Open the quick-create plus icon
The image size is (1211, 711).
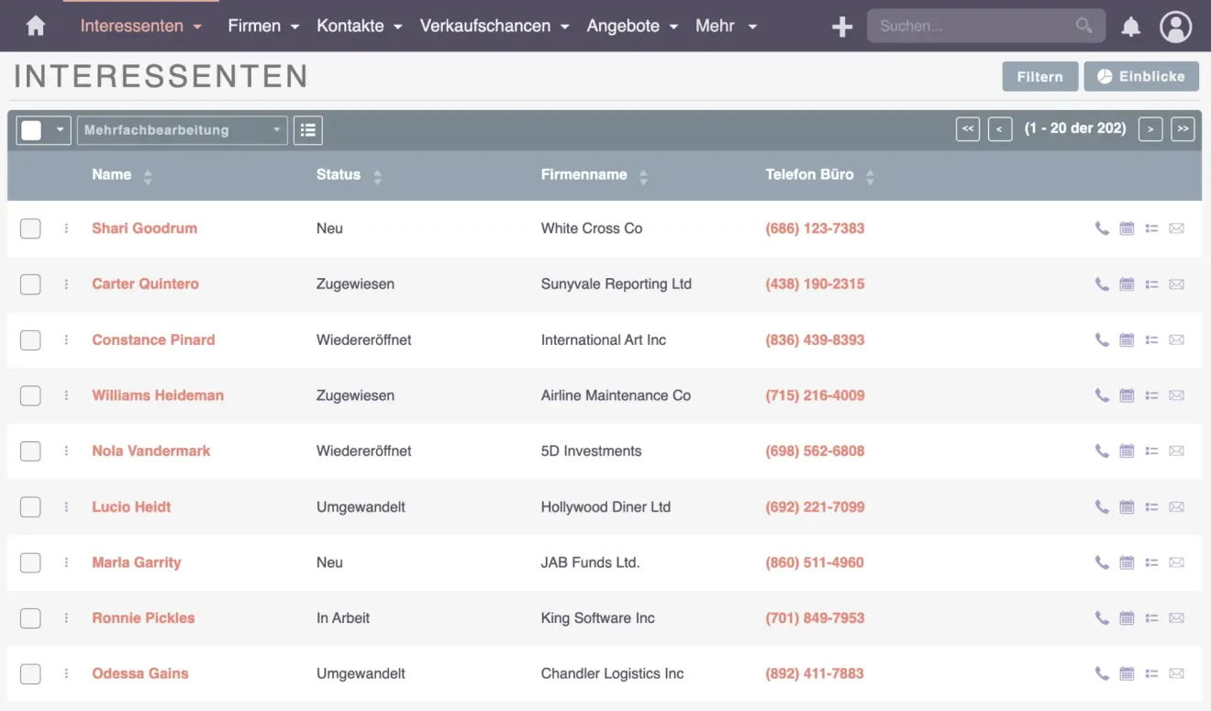click(x=841, y=27)
